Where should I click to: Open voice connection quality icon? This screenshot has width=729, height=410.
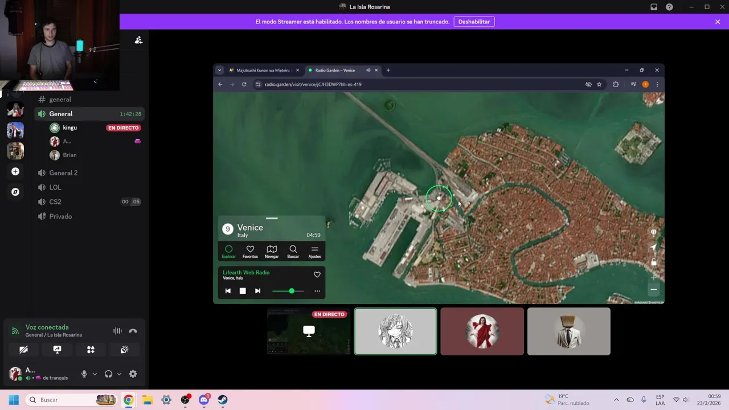pyautogui.click(x=15, y=331)
